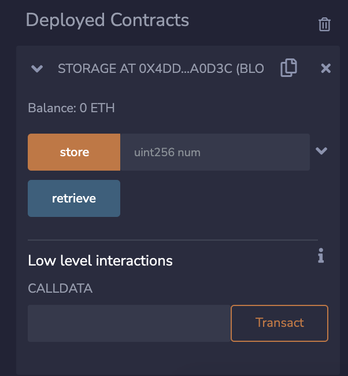Clear all deployed contracts with trash icon
Screen dimensions: 348x376
pos(324,24)
